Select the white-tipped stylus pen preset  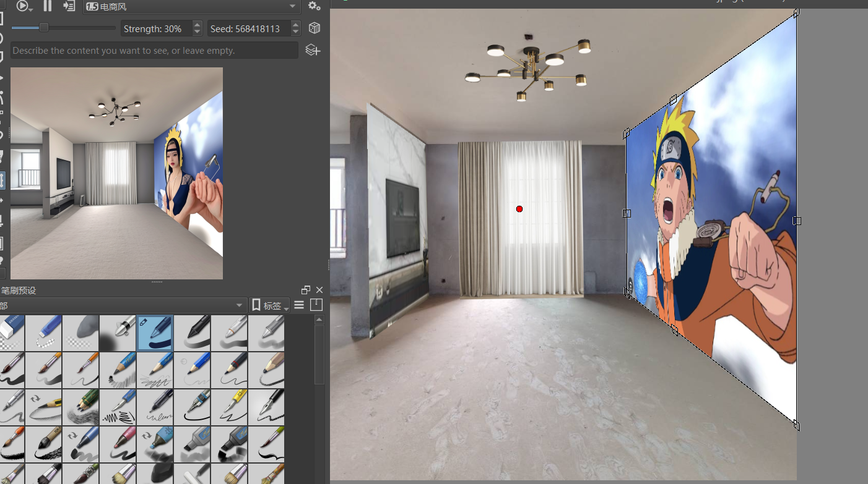tap(229, 333)
